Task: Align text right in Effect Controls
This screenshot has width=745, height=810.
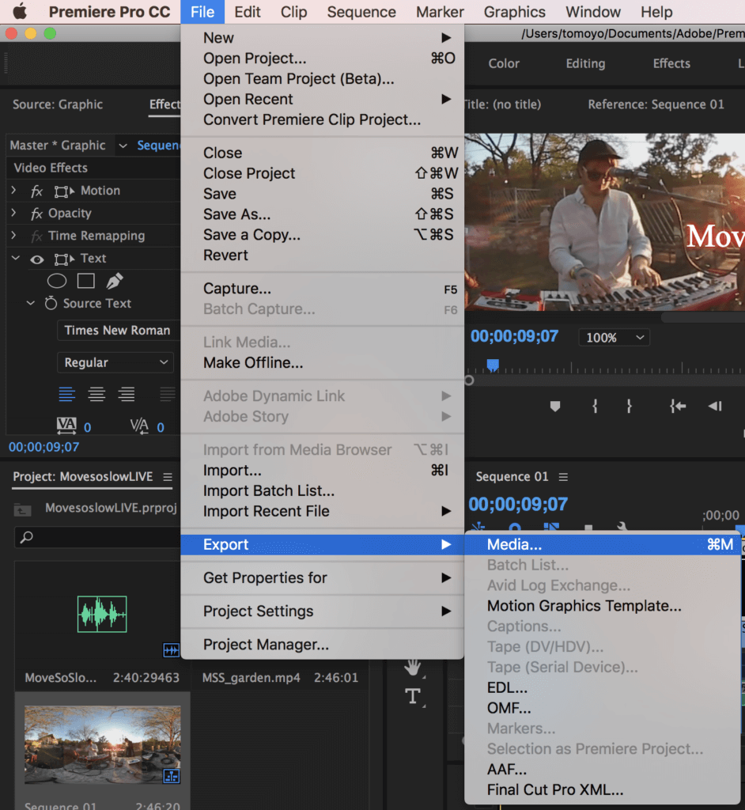Action: 127,394
